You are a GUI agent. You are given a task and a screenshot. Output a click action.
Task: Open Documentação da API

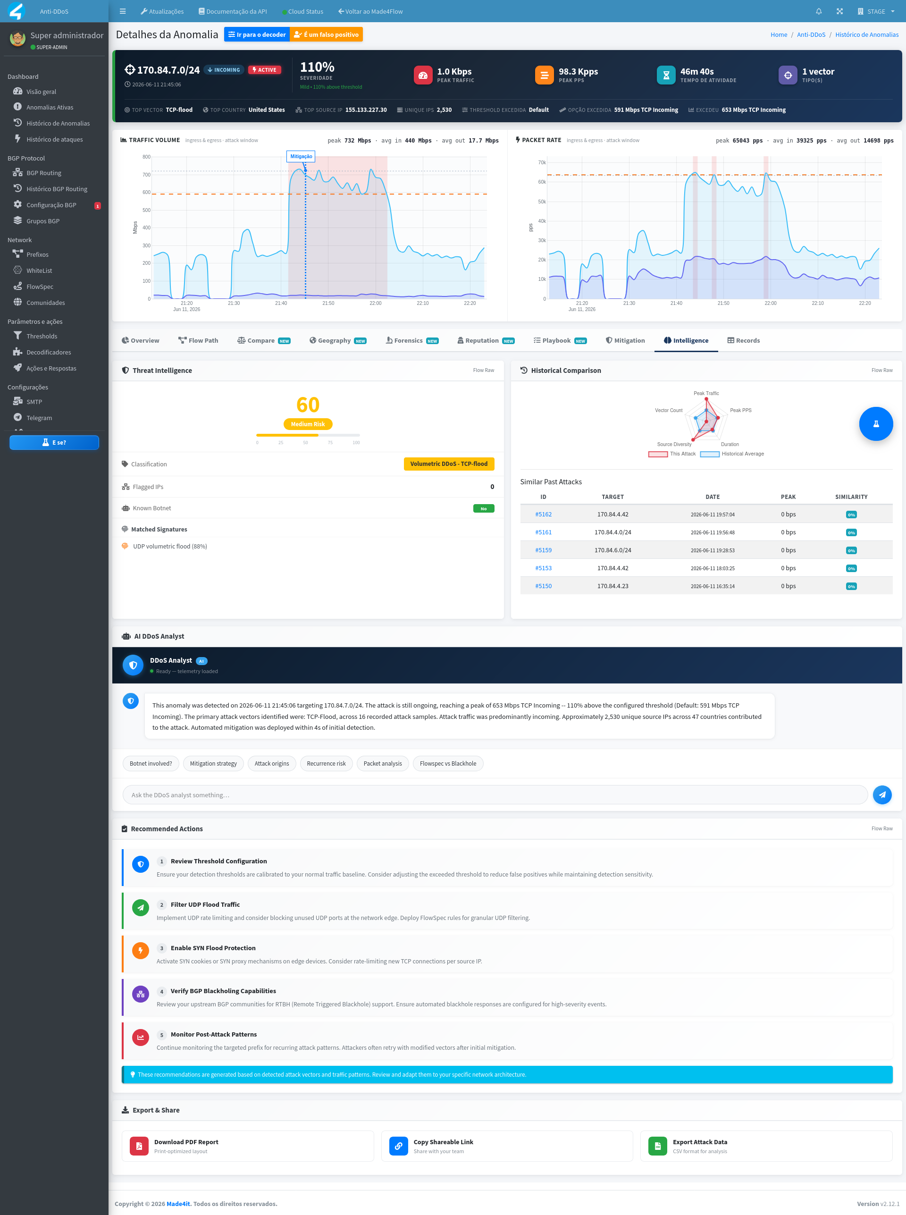pos(233,11)
